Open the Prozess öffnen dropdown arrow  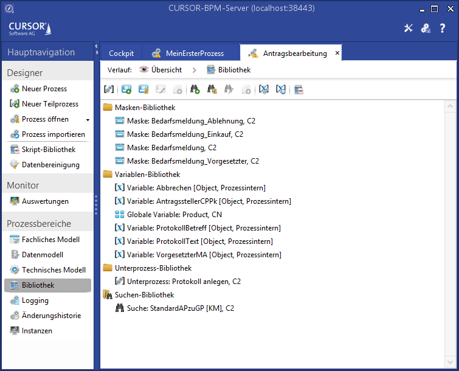click(x=88, y=120)
